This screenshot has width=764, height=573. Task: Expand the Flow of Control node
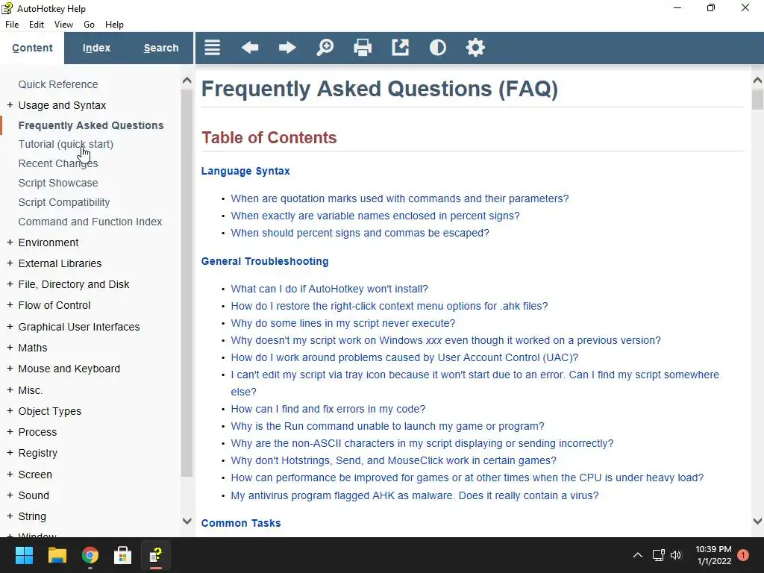[10, 305]
